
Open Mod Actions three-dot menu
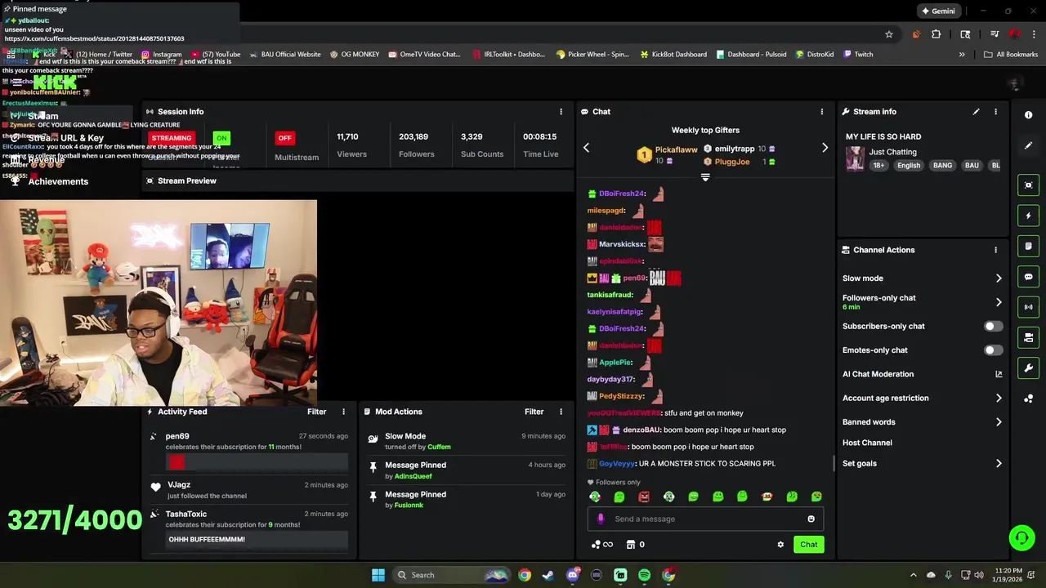(561, 412)
